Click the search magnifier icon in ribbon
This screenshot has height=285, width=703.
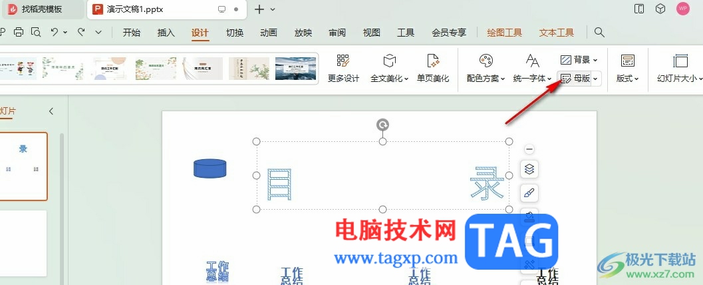599,33
